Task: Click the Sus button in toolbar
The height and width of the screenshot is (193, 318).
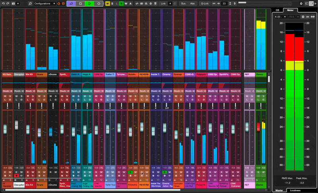Action: pyautogui.click(x=183, y=3)
